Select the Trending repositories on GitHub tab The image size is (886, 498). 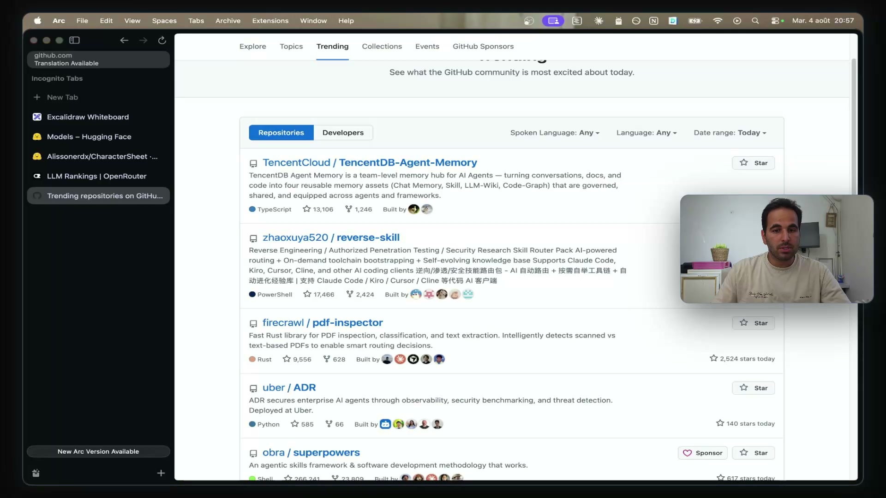point(98,196)
